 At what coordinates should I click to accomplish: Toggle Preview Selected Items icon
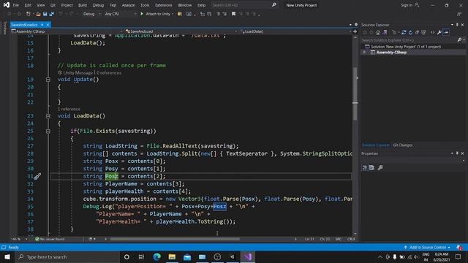pyautogui.click(x=446, y=32)
